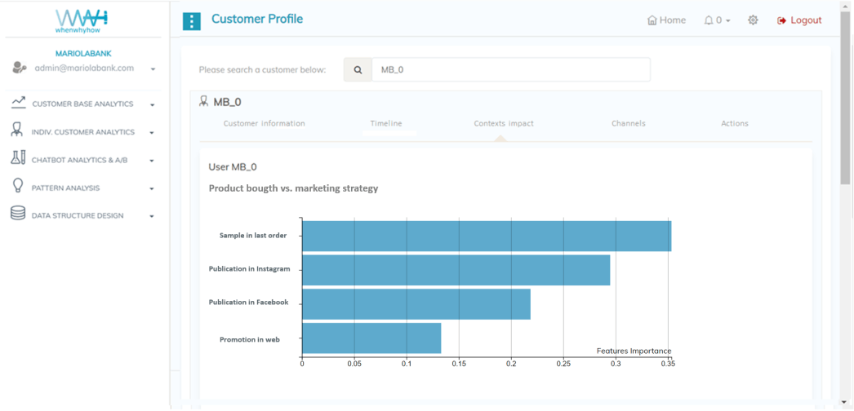This screenshot has width=854, height=411.
Task: Expand the admin@mariolabank.com account dropdown
Action: [153, 69]
